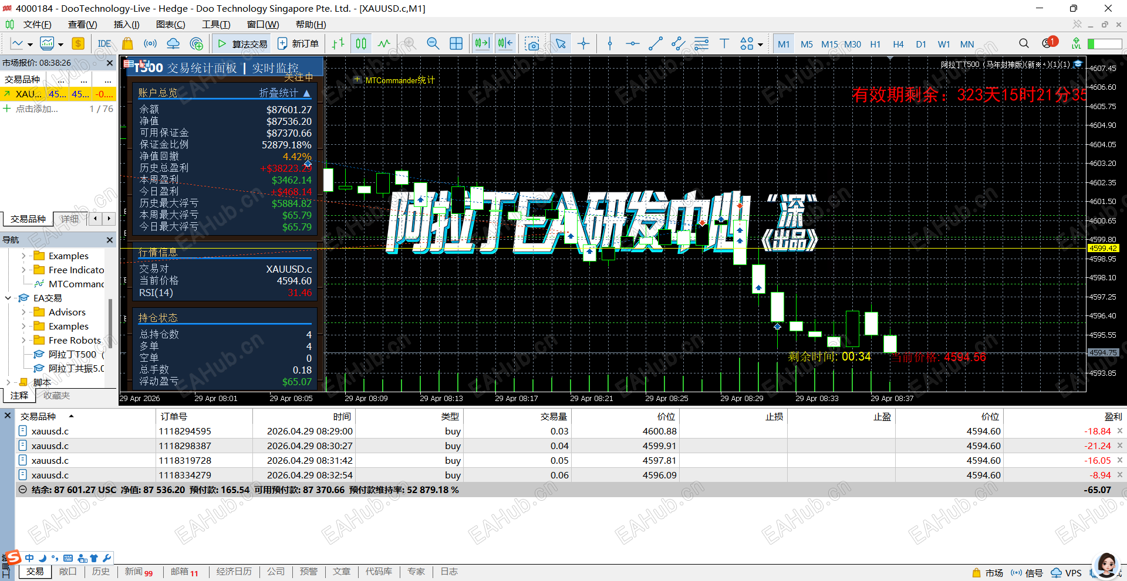Open the account profile notification icon
The image size is (1127, 581).
(1049, 43)
